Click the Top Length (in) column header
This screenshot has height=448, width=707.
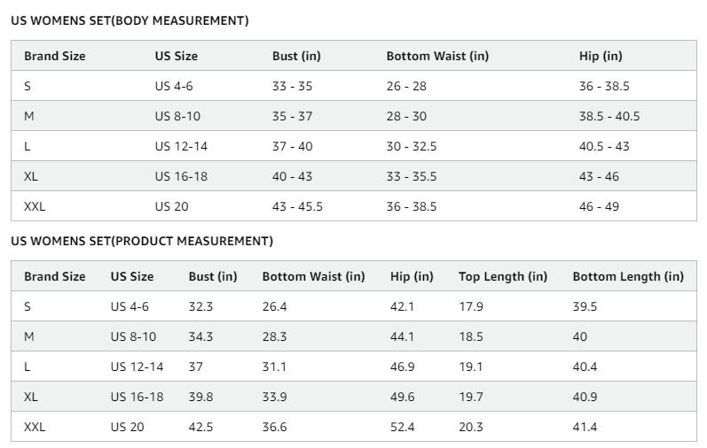pos(503,276)
